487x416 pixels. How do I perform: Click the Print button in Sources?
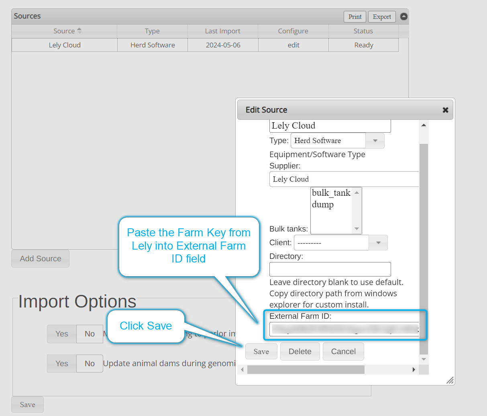click(x=355, y=16)
